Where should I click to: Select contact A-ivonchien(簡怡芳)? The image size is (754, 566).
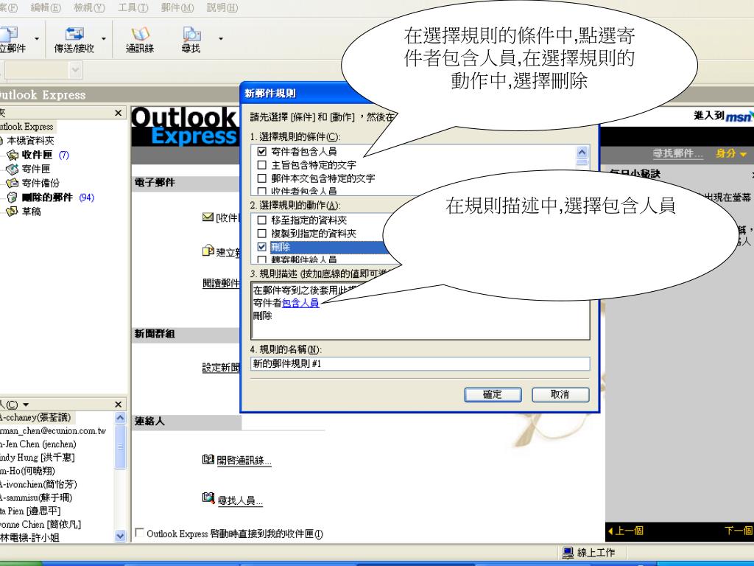(38, 484)
